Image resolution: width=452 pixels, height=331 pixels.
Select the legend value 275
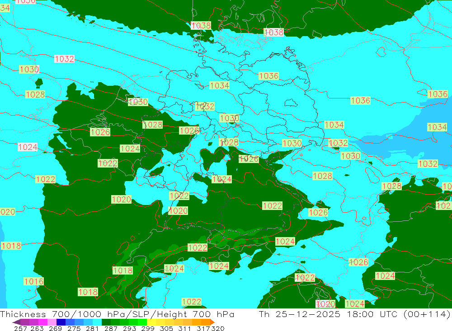[x=74, y=328]
